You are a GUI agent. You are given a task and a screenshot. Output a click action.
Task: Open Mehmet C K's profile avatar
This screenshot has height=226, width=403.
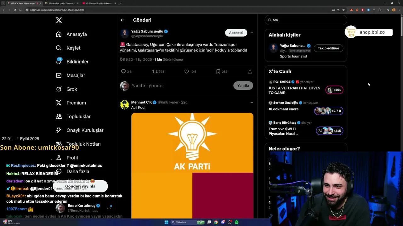pos(125,105)
